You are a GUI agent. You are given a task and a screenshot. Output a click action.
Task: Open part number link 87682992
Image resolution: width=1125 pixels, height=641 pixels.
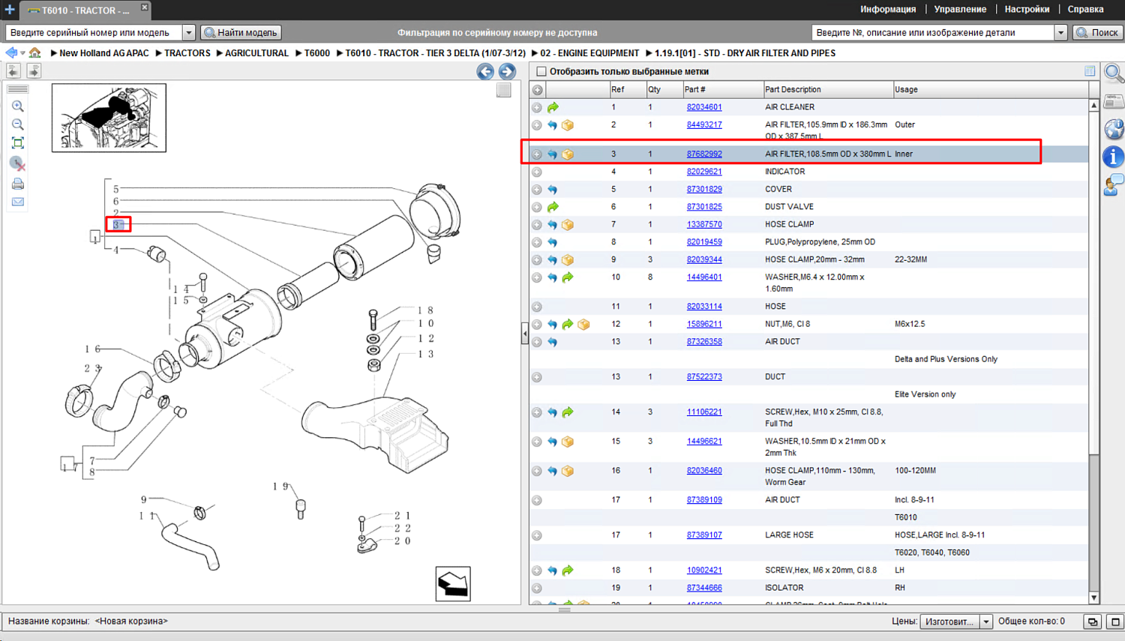click(704, 154)
